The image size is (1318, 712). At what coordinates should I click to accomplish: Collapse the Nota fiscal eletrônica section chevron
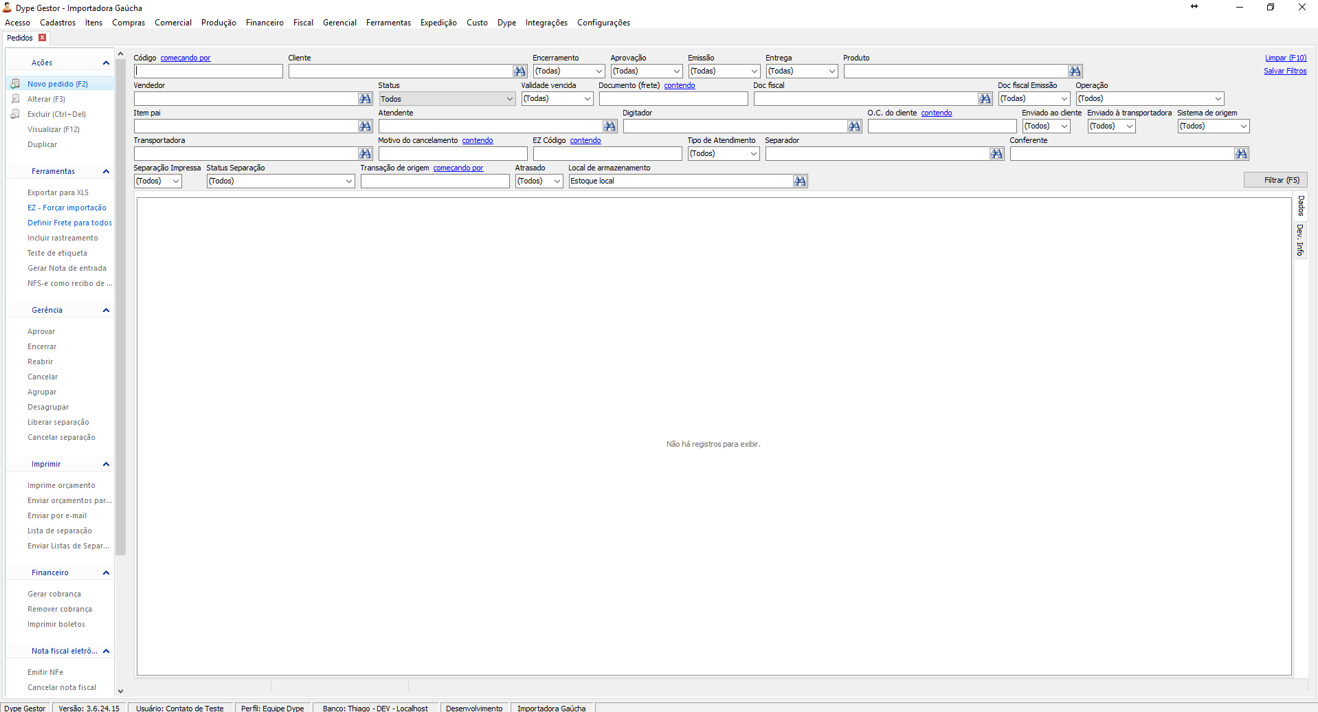106,652
